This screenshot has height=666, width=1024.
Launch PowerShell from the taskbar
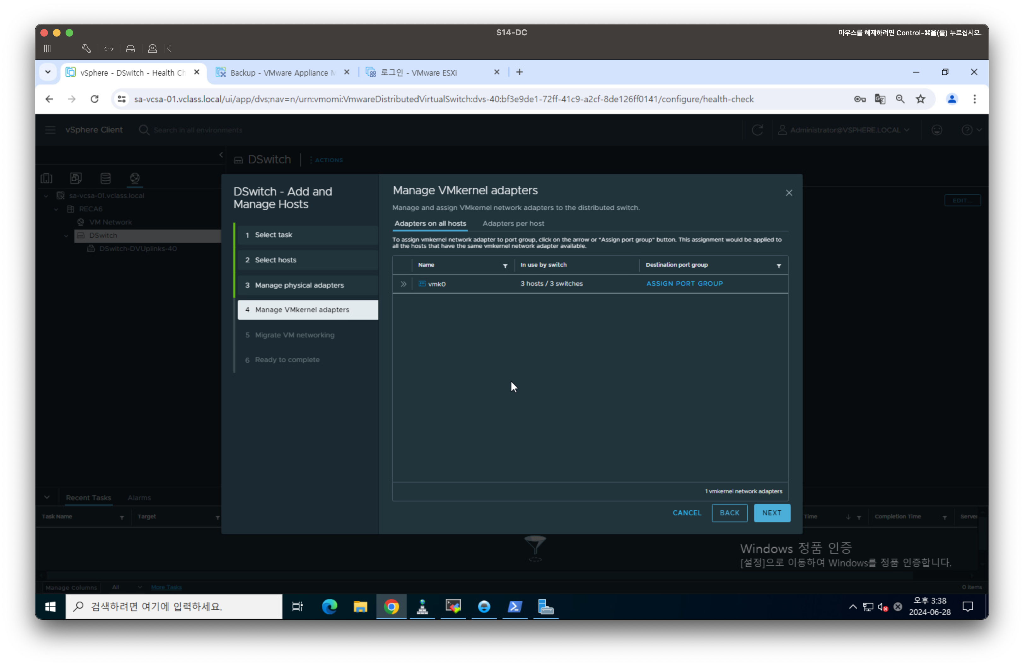coord(515,607)
